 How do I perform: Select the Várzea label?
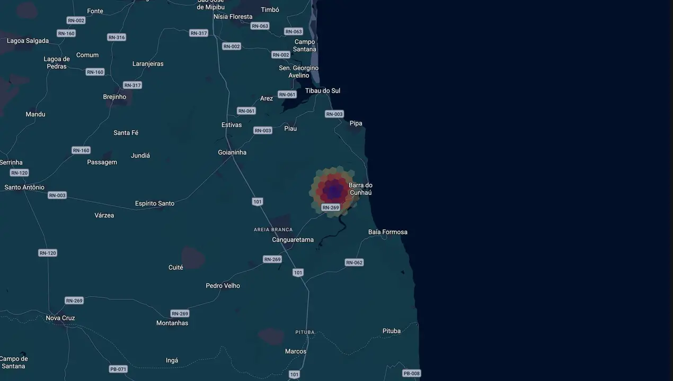click(104, 215)
